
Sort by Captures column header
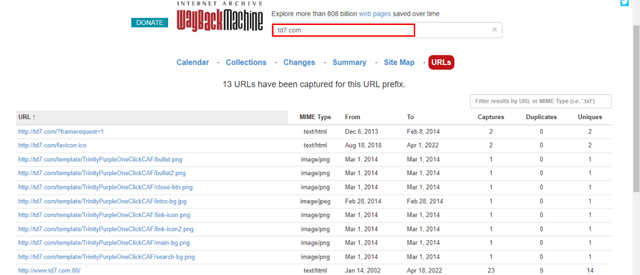(491, 117)
